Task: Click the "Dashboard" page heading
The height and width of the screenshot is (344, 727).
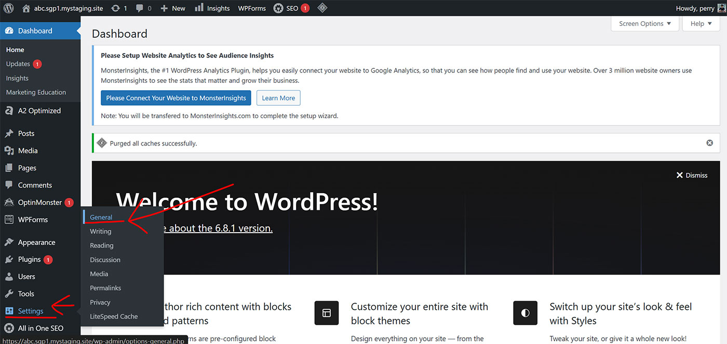Action: (x=119, y=34)
